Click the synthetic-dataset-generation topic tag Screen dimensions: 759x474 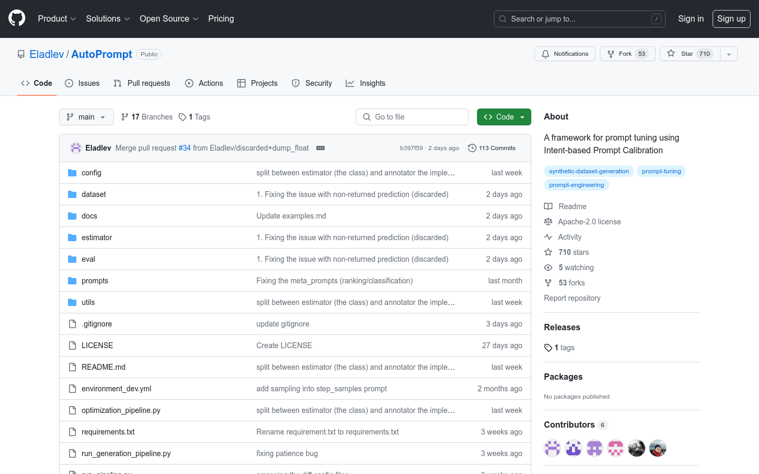point(589,171)
